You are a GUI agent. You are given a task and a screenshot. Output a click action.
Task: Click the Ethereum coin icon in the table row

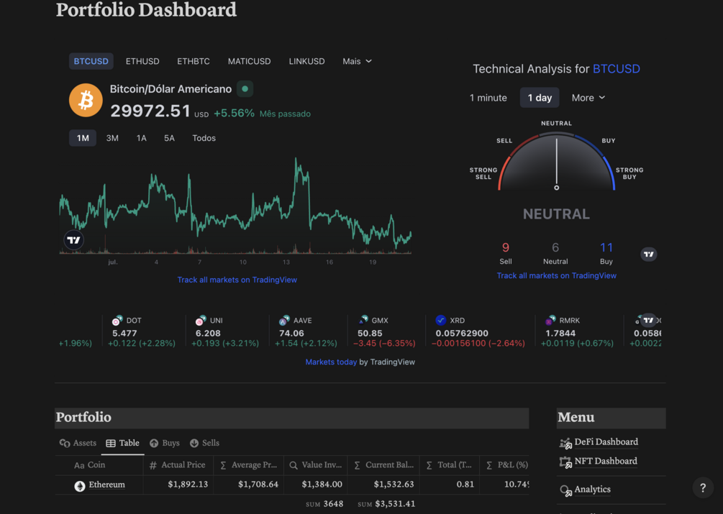point(80,485)
